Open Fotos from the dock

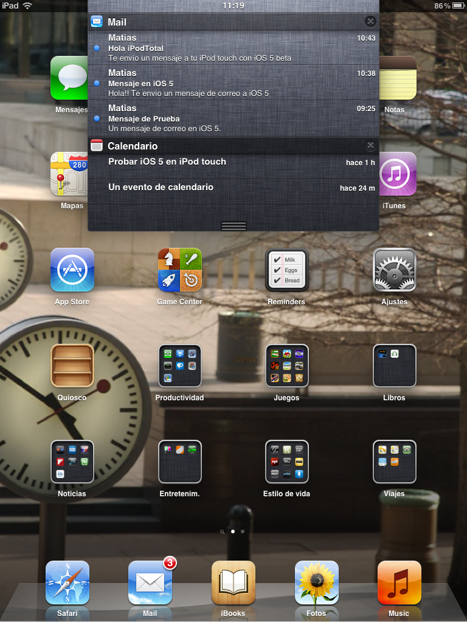[316, 583]
